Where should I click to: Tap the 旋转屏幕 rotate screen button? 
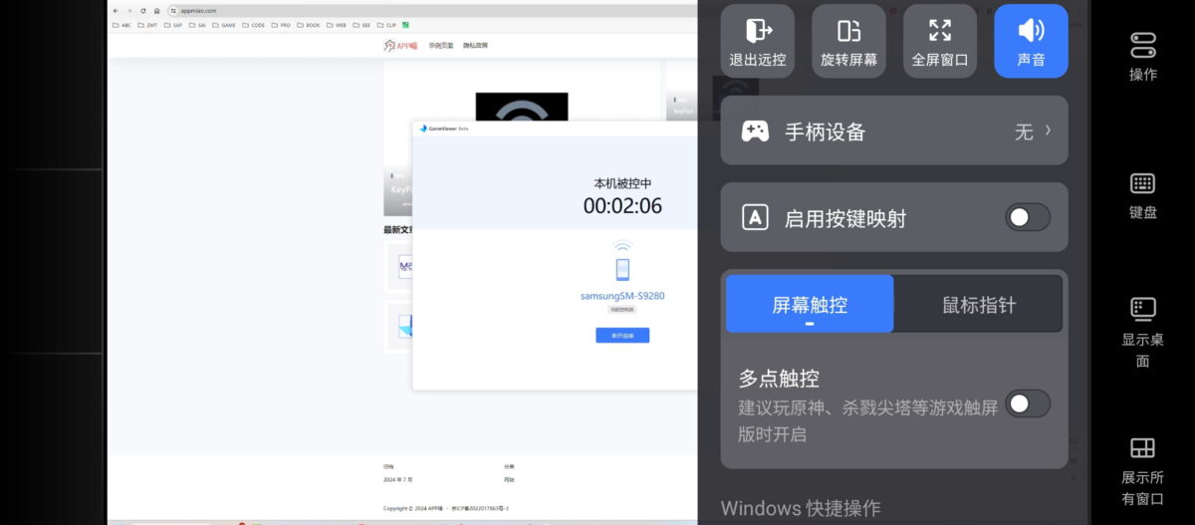coord(848,41)
